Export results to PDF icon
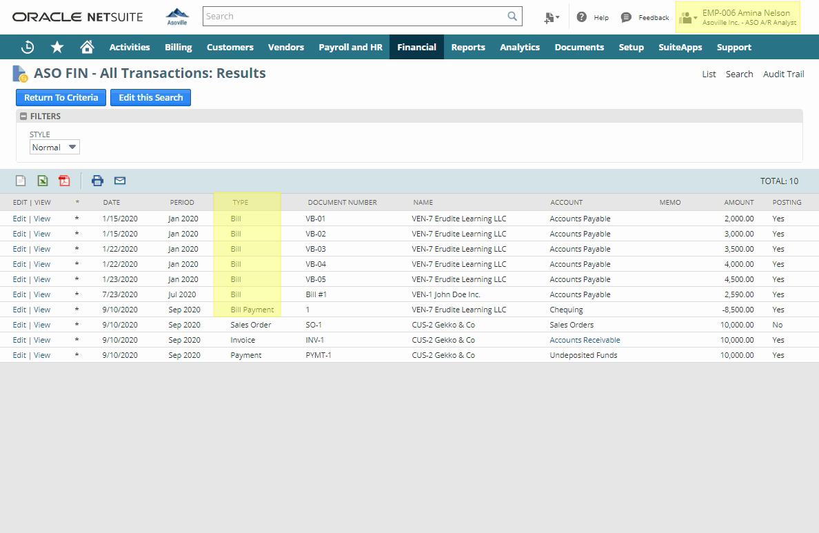The height and width of the screenshot is (533, 819). click(64, 181)
